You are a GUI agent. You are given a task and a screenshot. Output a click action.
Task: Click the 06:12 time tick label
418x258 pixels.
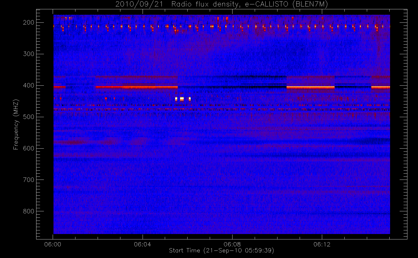tap(322, 244)
